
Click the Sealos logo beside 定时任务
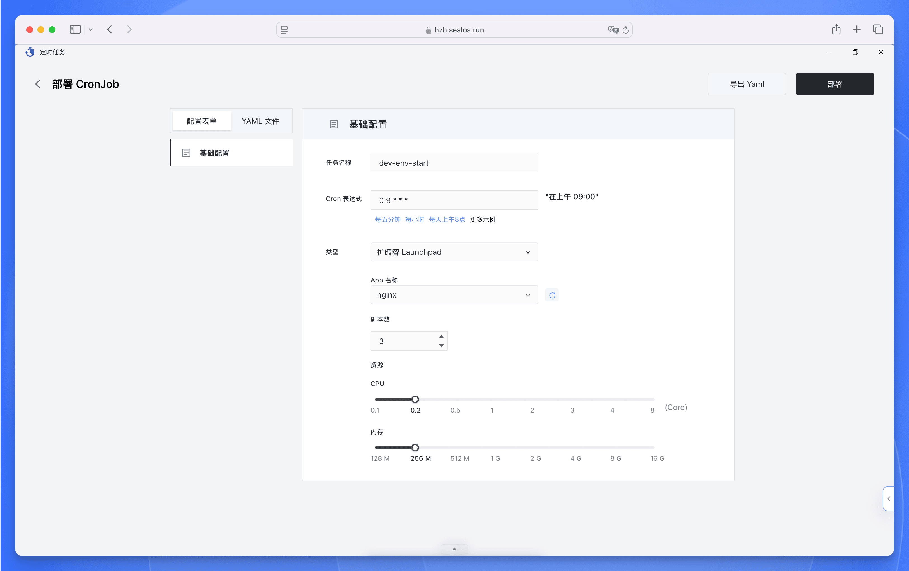point(30,52)
